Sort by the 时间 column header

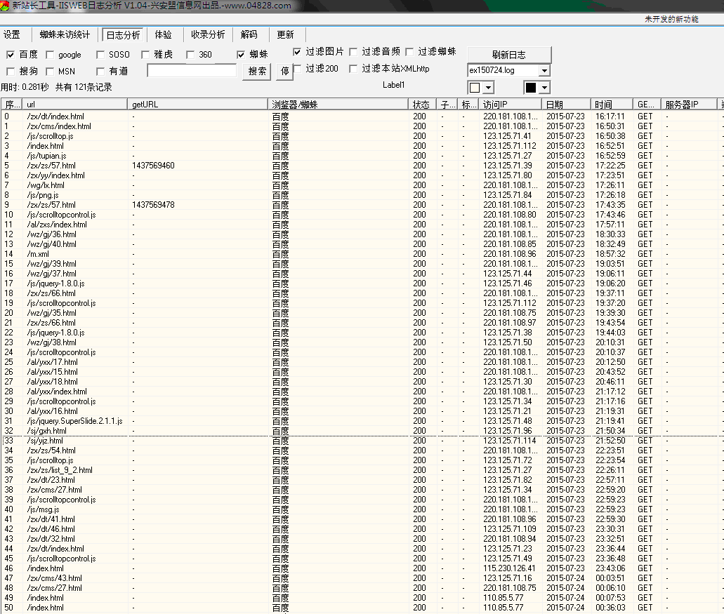[x=612, y=105]
